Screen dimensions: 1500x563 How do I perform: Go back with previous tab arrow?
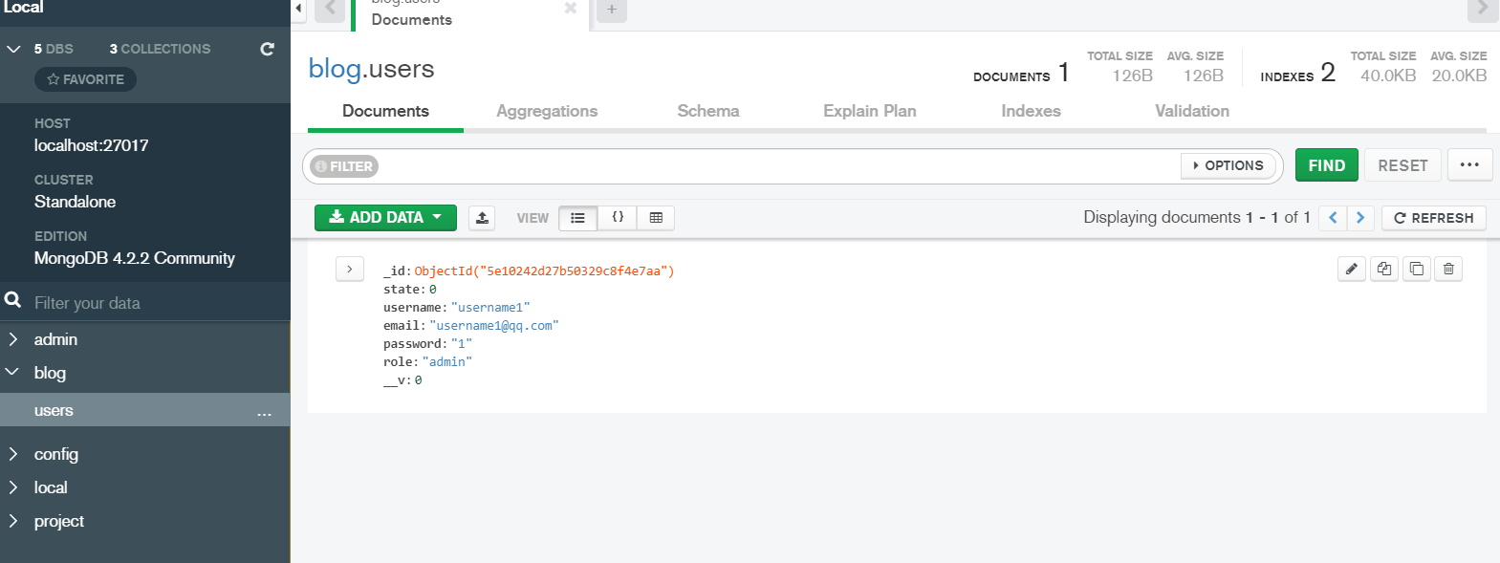click(330, 9)
